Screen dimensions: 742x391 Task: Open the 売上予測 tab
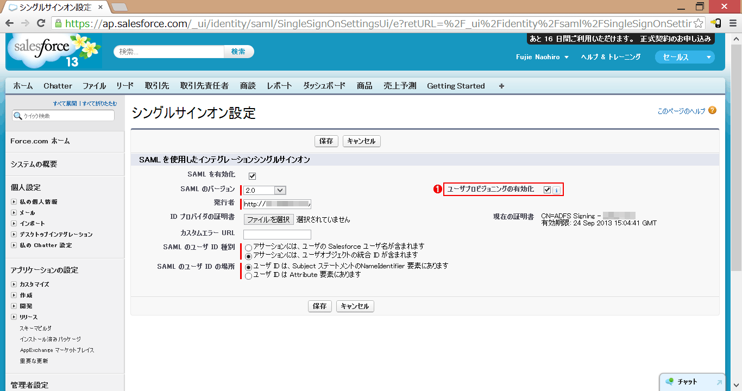400,86
